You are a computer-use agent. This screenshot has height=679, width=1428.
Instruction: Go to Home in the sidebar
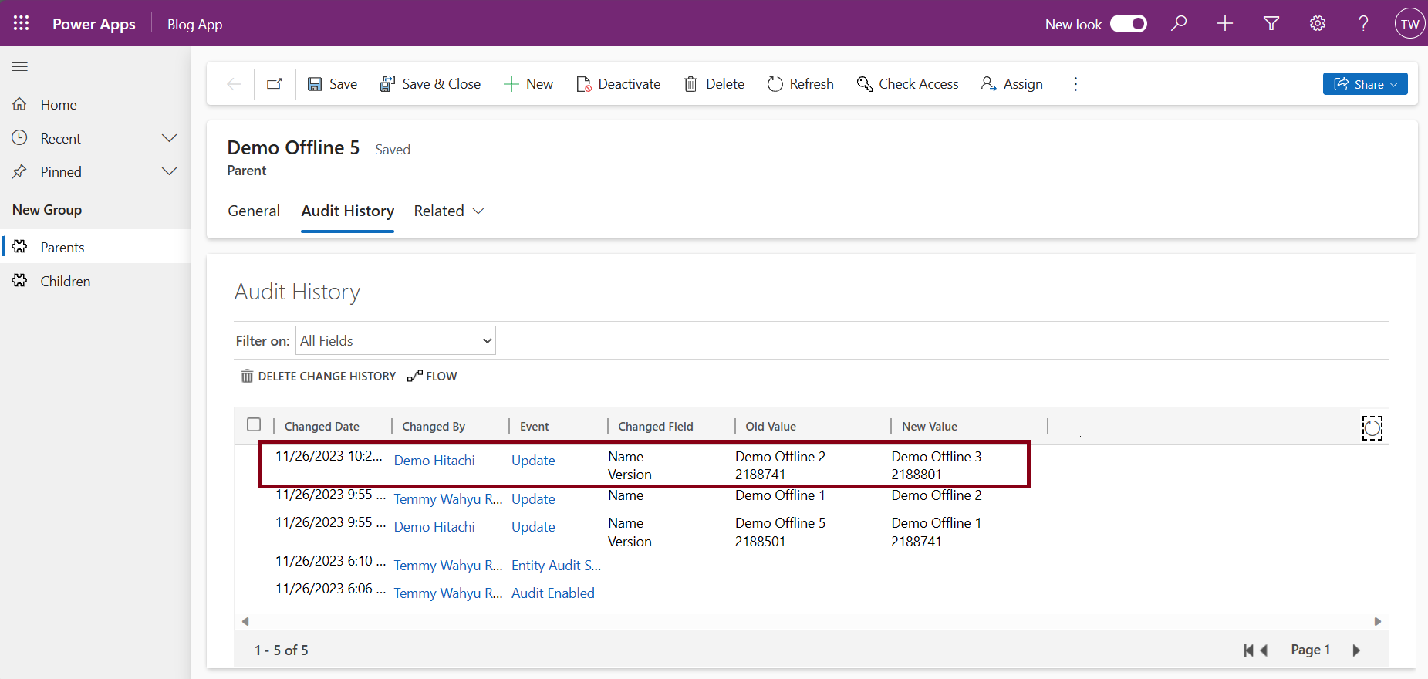(96, 104)
